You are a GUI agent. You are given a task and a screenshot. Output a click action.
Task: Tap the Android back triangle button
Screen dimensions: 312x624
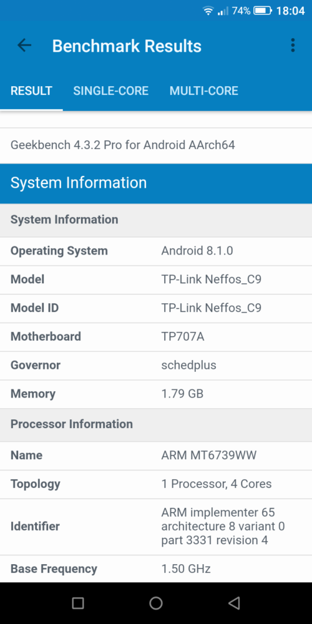(x=234, y=603)
